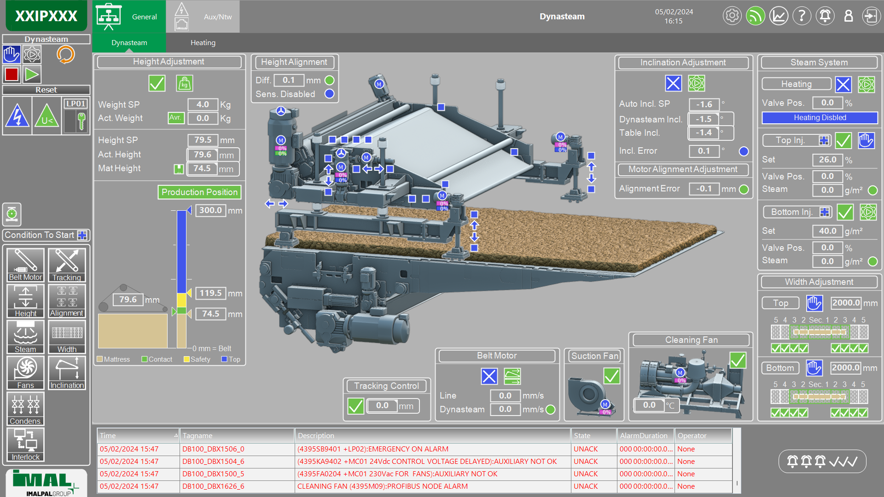Viewport: 884px width, 497px height.
Task: Click the alarm bell icon in header
Action: pos(825,16)
